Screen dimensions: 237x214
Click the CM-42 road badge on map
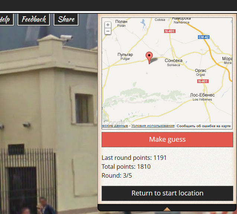coord(204,37)
